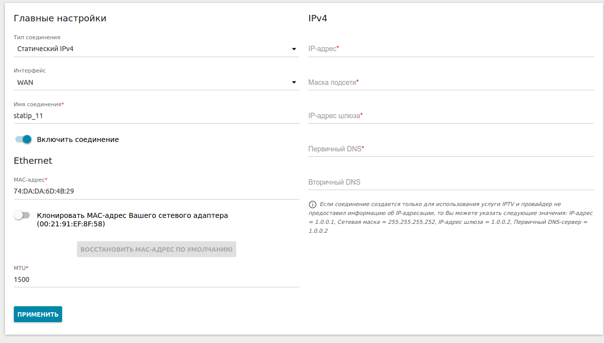Enable the "Клонировать MAC-адрес" switch

[x=22, y=215]
